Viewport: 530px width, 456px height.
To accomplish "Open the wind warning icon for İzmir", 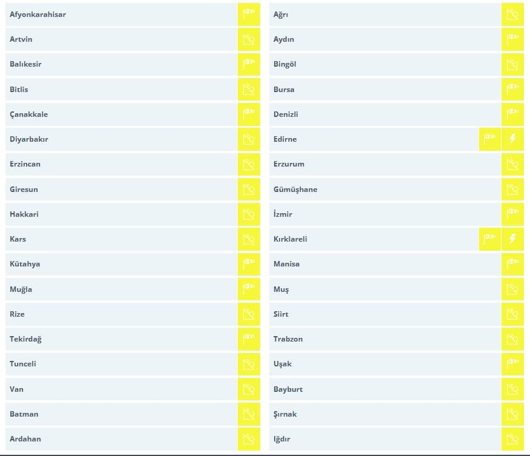I will [x=512, y=214].
